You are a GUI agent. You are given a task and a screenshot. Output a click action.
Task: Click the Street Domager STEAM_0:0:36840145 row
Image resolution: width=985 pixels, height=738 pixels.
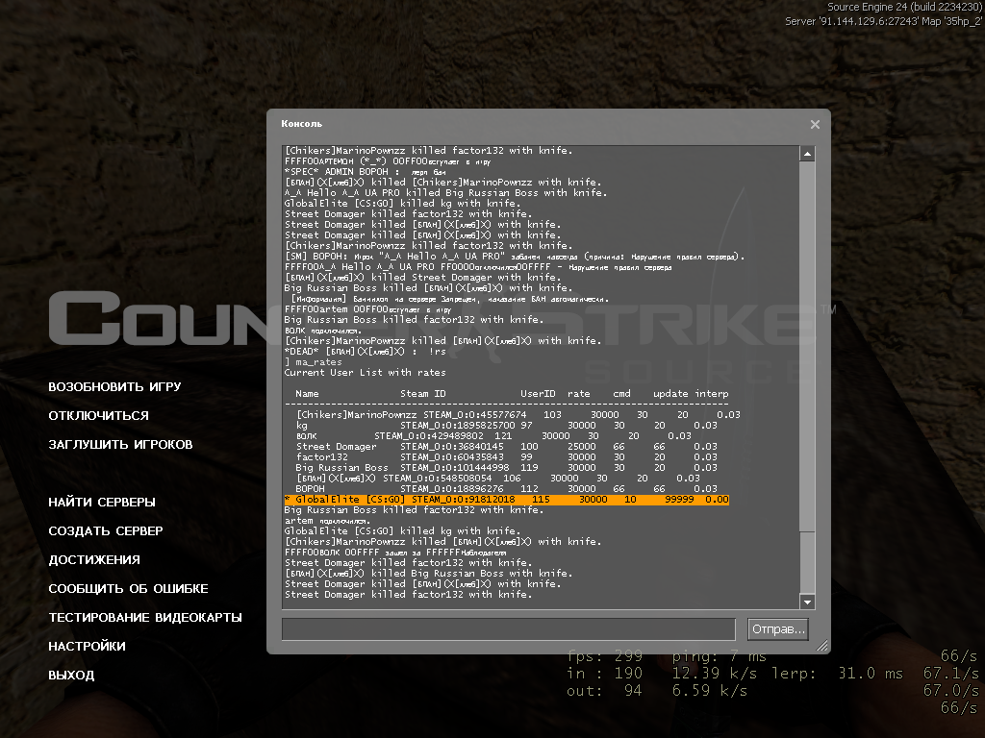(x=507, y=447)
